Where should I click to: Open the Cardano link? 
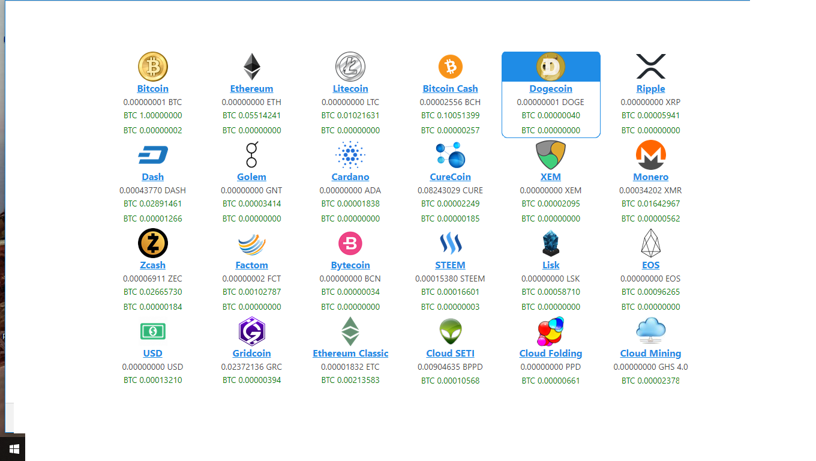pyautogui.click(x=350, y=177)
